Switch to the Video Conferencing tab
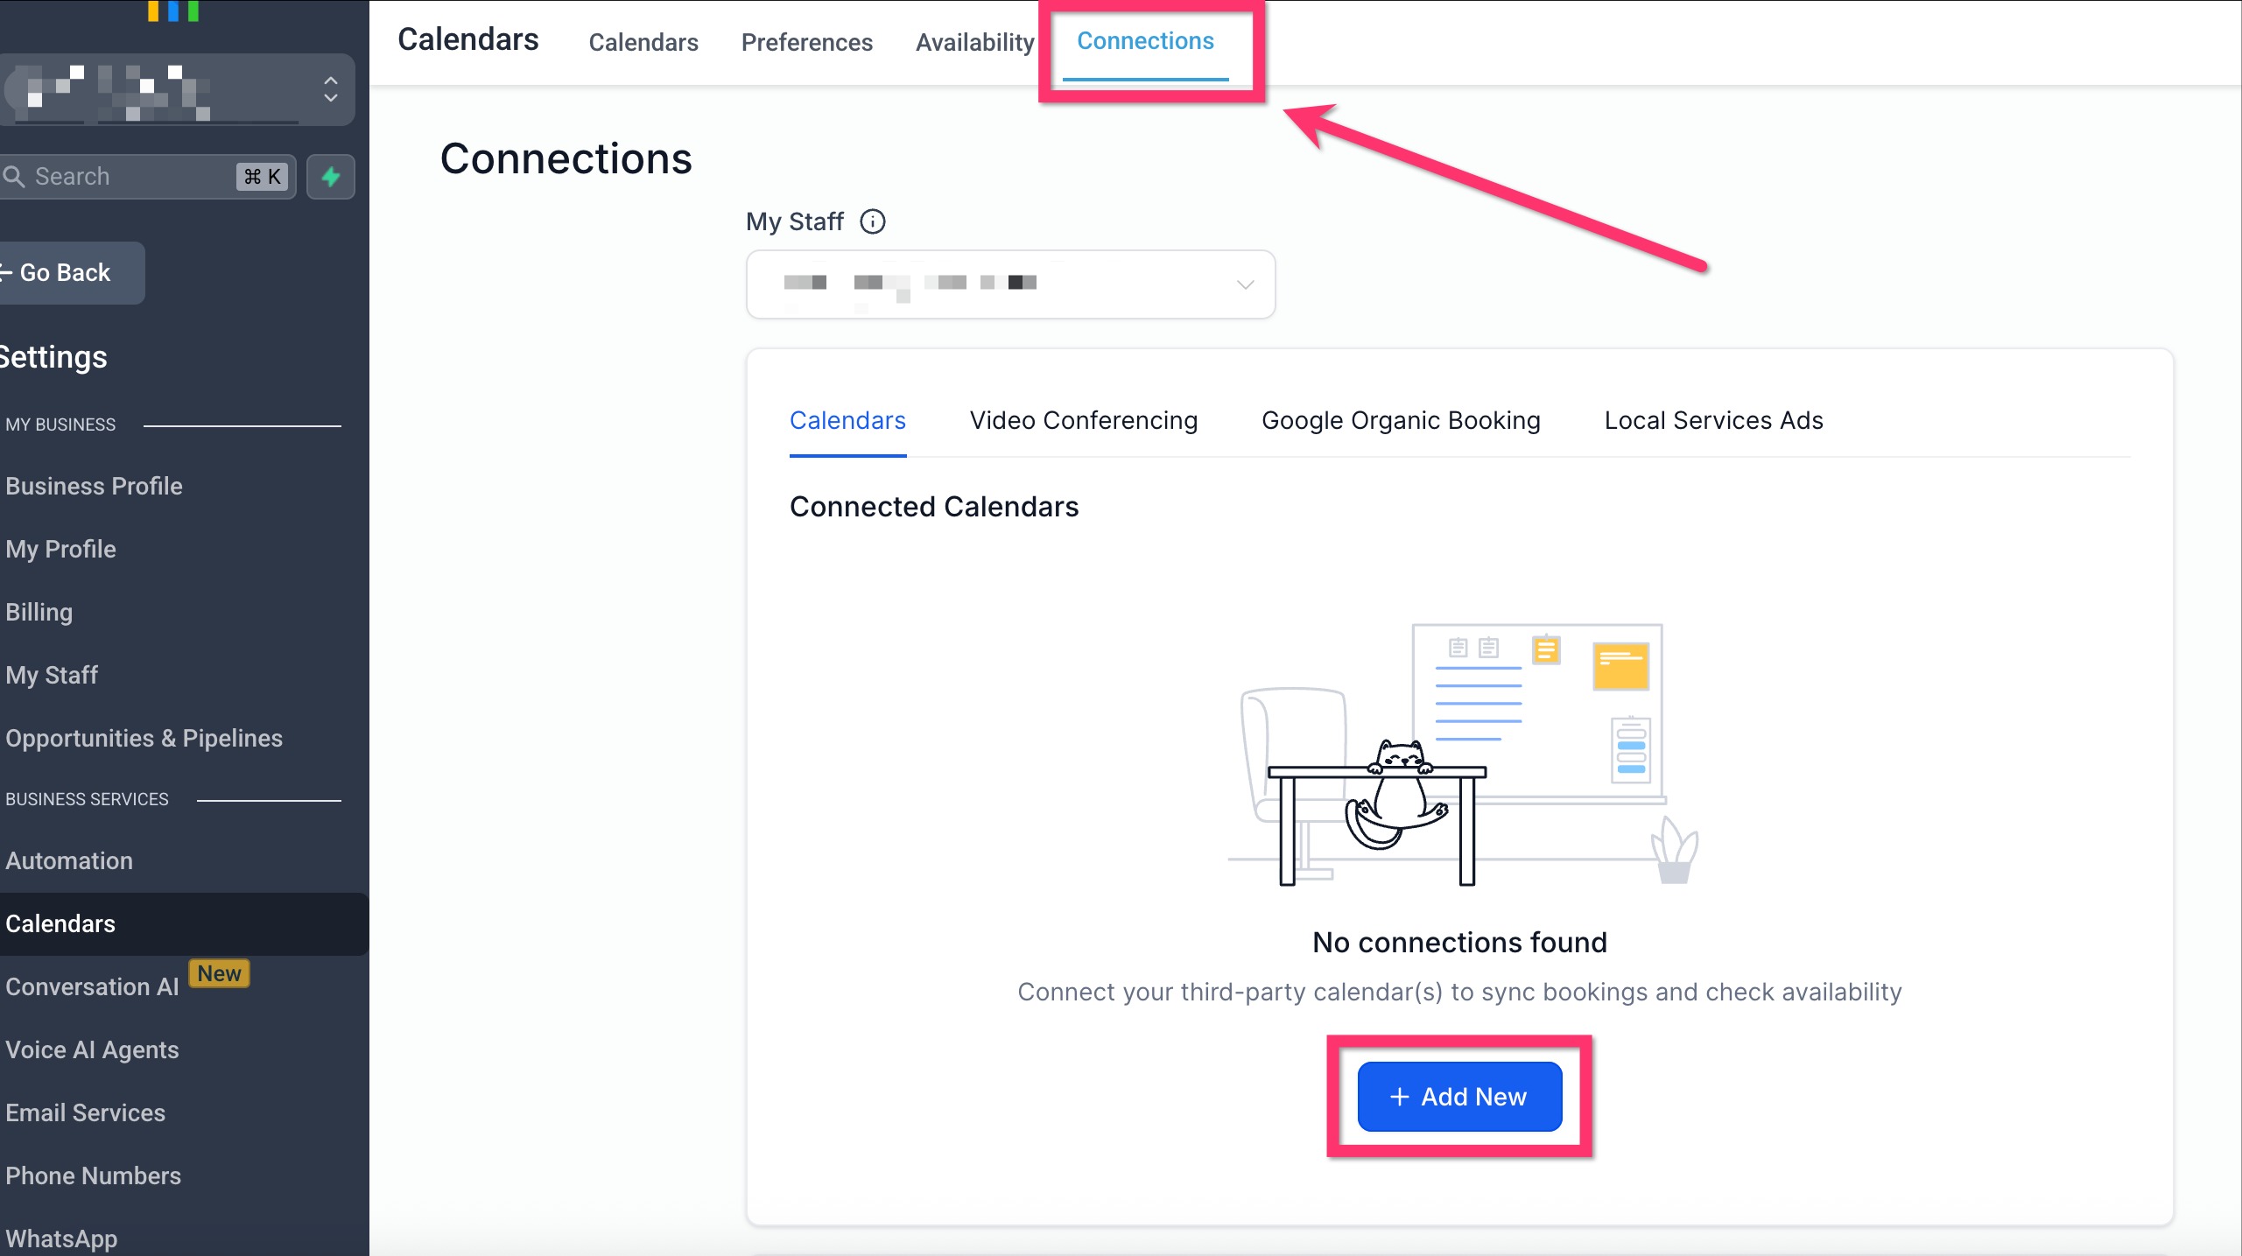2242x1256 pixels. (1083, 421)
